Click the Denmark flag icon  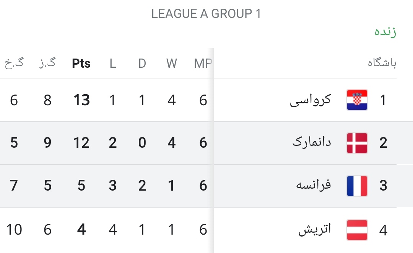357,143
